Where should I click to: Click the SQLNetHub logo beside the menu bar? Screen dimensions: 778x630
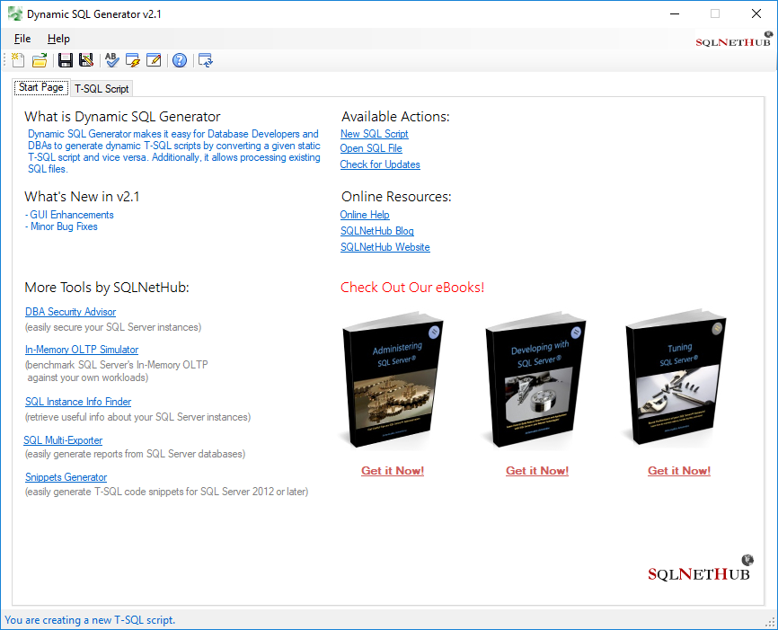734,40
